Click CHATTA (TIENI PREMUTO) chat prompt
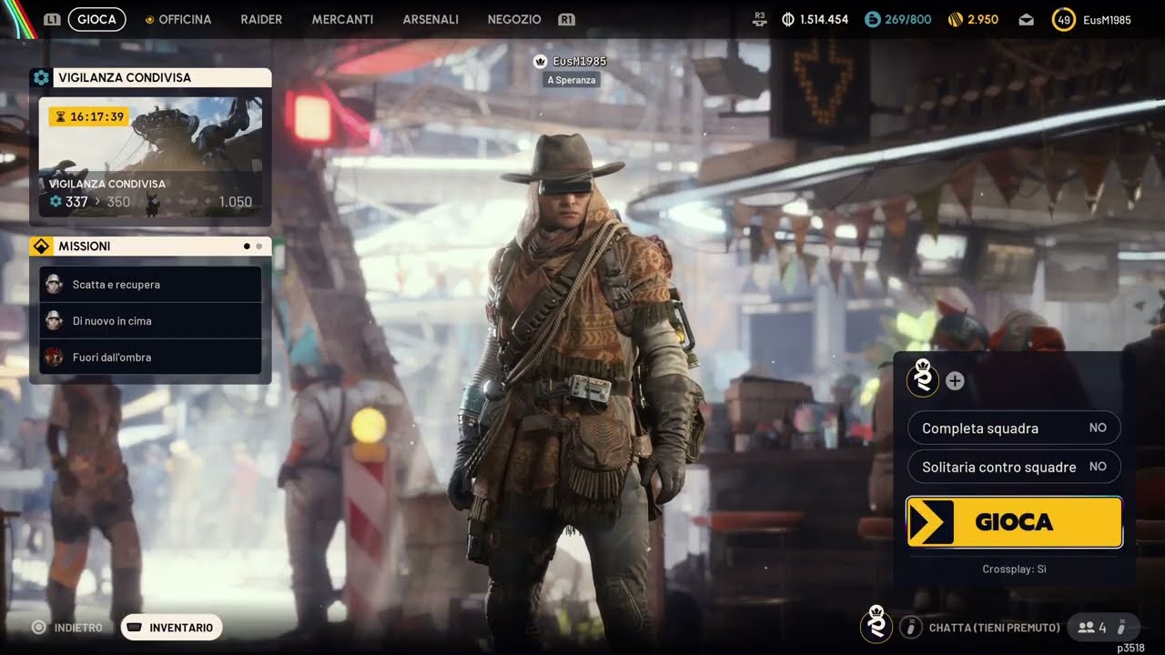This screenshot has height=655, width=1165. click(x=995, y=628)
